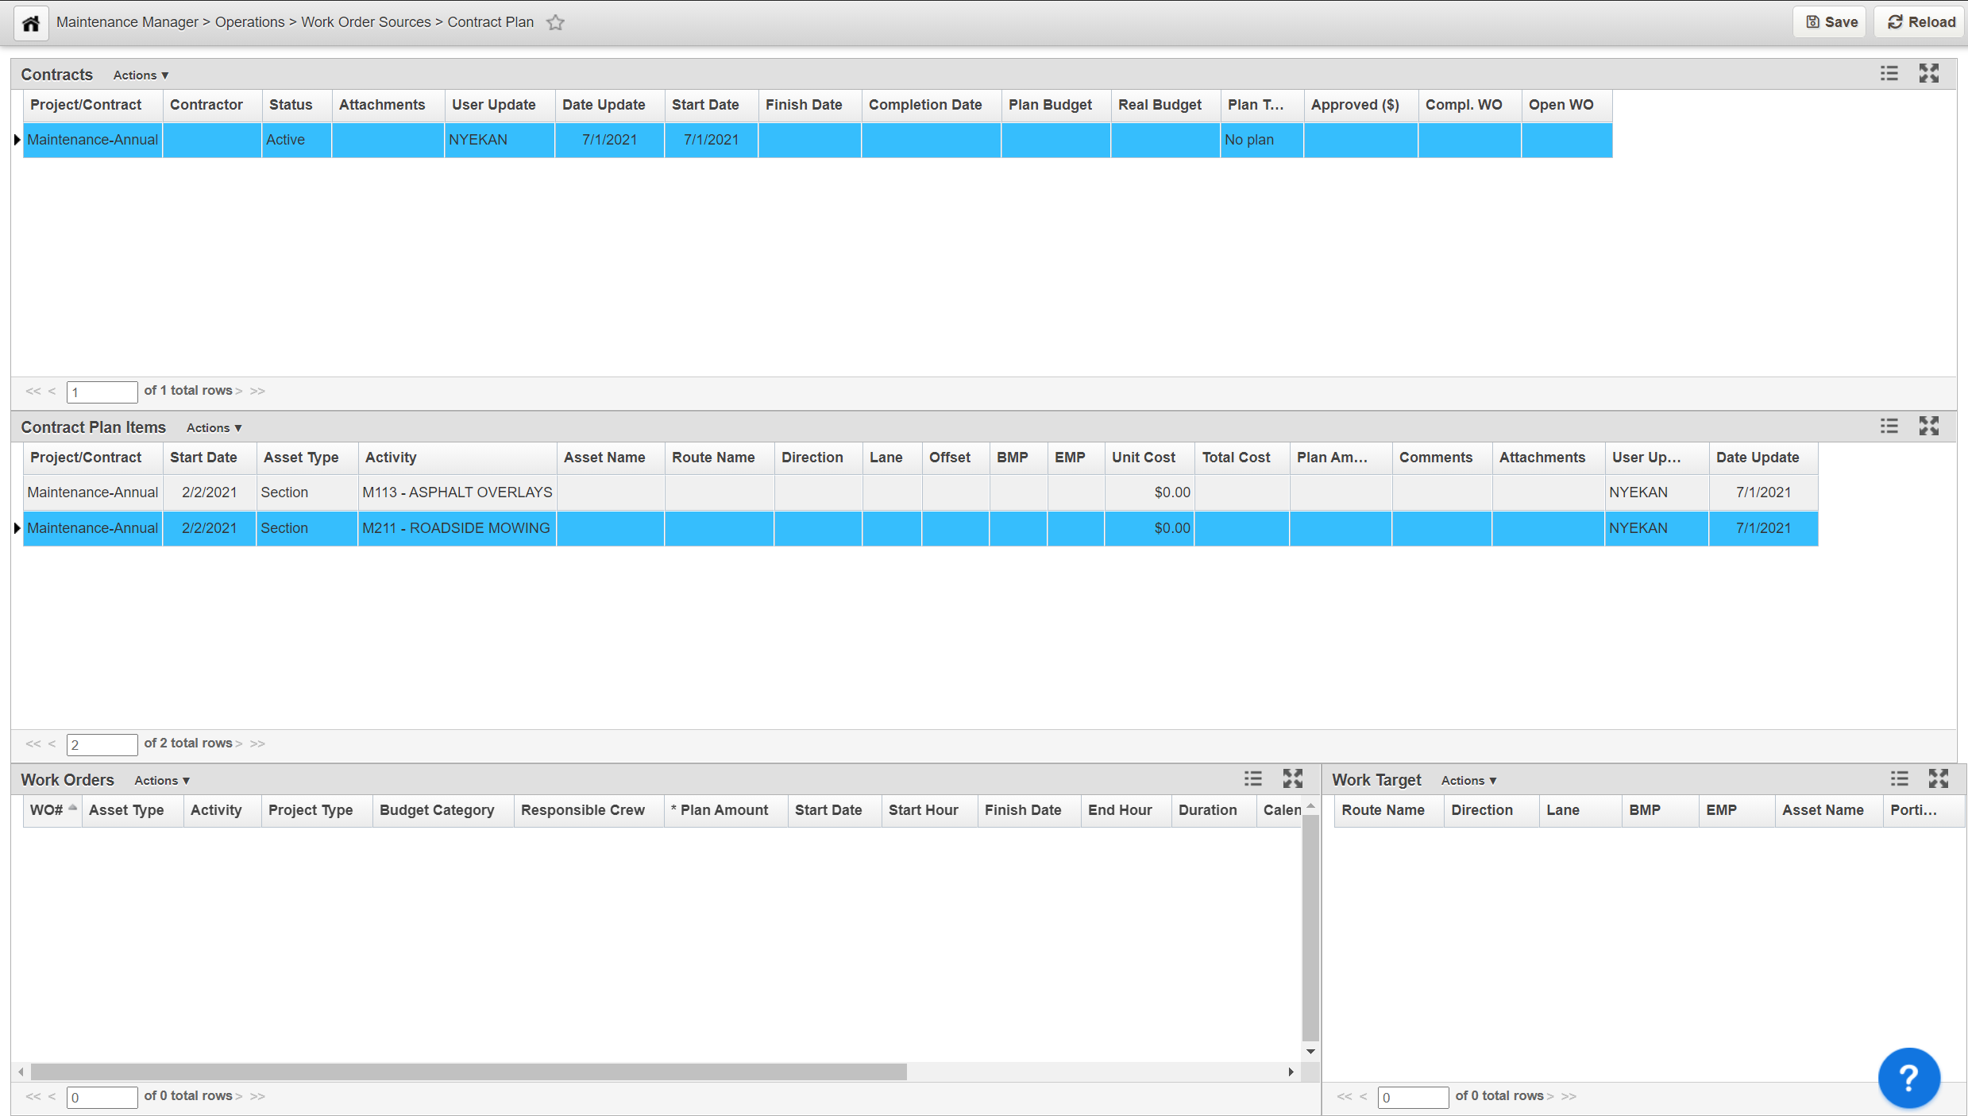1968x1116 pixels.
Task: Open Contracts panel column list icon
Action: (1889, 74)
